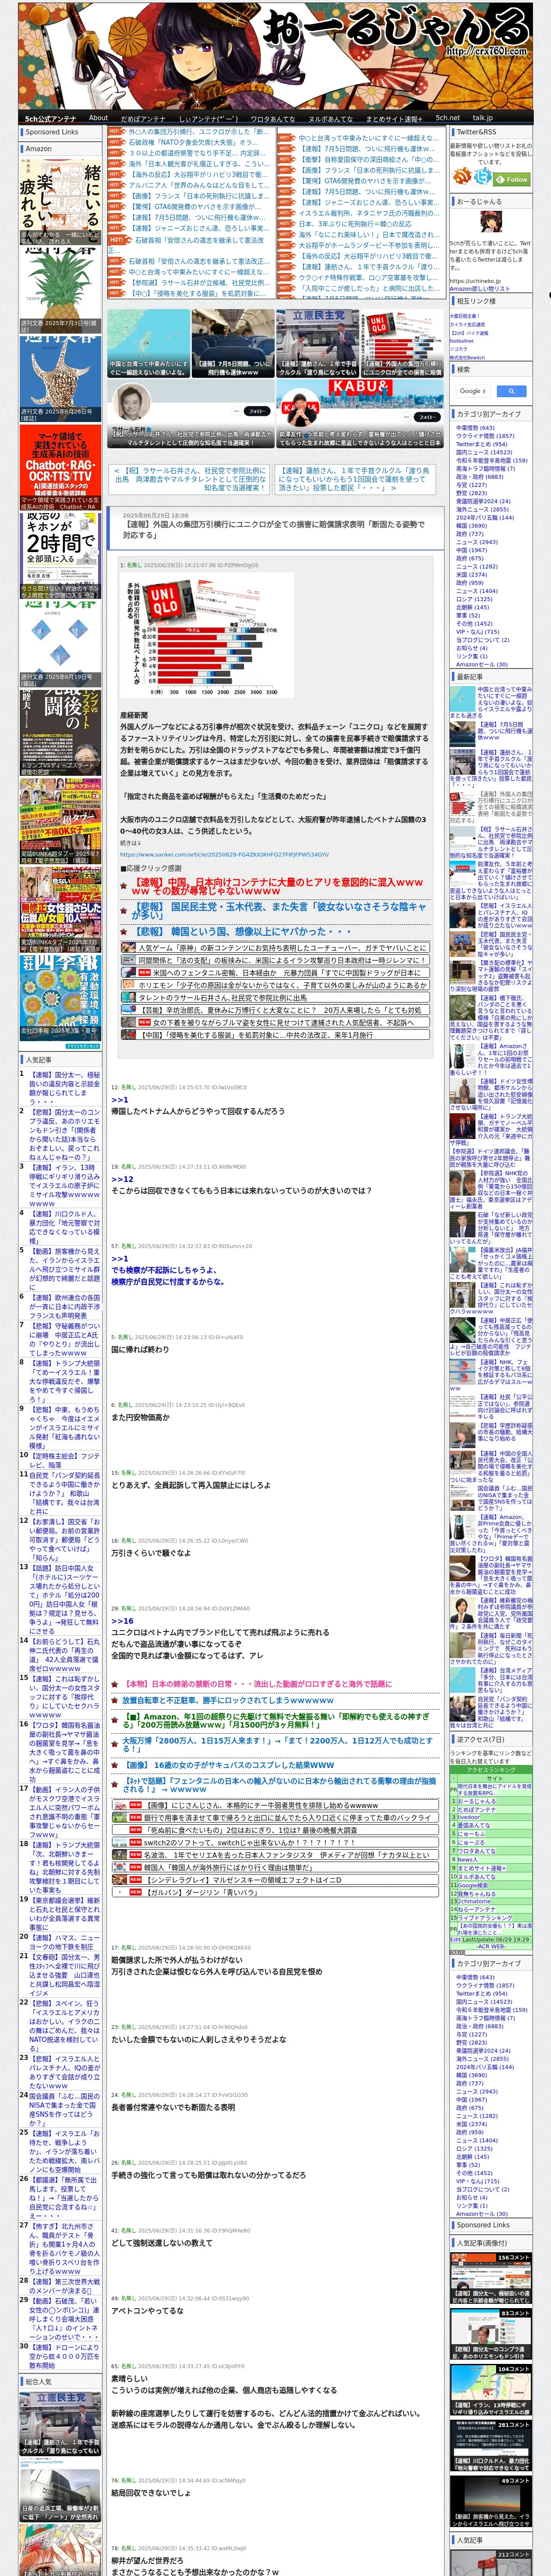Open access ranking entry livedoor
Screen dimensions: 551x2576
(468, 1818)
